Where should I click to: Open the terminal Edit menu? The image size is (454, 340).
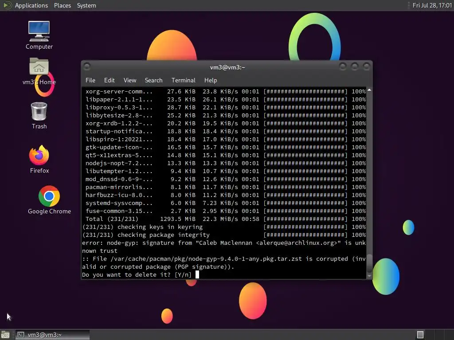[x=109, y=81]
